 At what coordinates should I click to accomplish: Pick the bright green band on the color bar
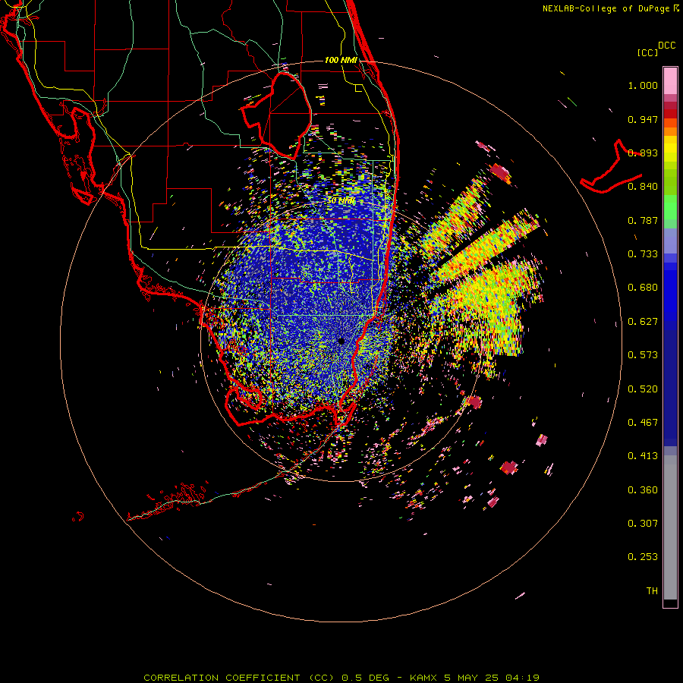coord(670,207)
